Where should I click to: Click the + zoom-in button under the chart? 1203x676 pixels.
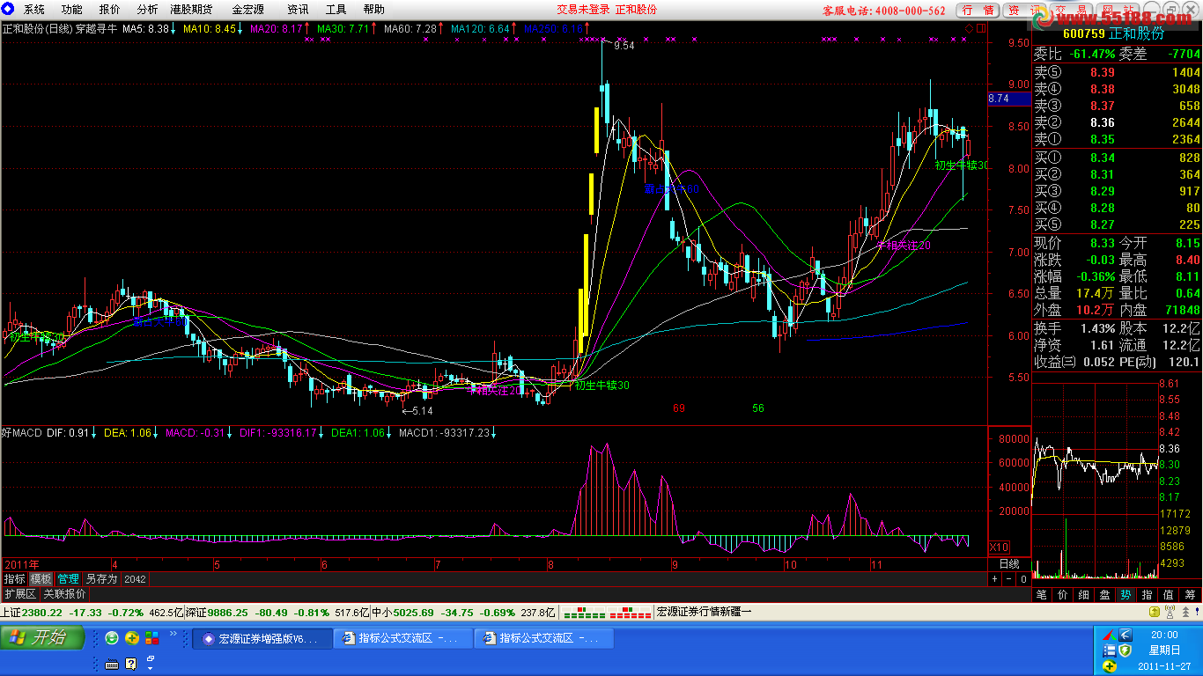pyautogui.click(x=994, y=579)
